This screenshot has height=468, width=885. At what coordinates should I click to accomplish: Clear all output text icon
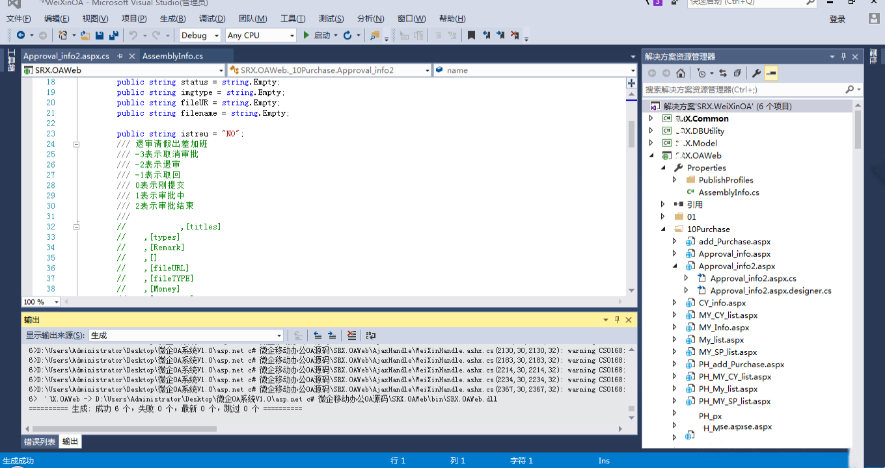pos(351,335)
